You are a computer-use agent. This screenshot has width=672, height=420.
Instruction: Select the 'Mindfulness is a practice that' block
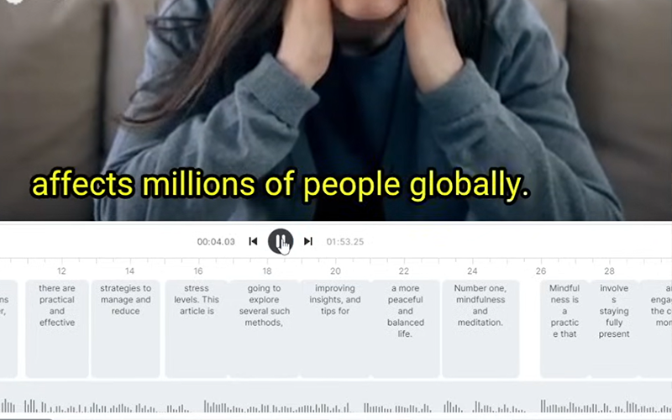click(564, 328)
